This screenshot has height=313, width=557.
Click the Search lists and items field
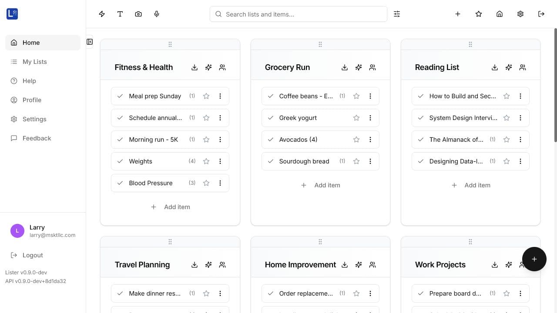click(x=299, y=14)
